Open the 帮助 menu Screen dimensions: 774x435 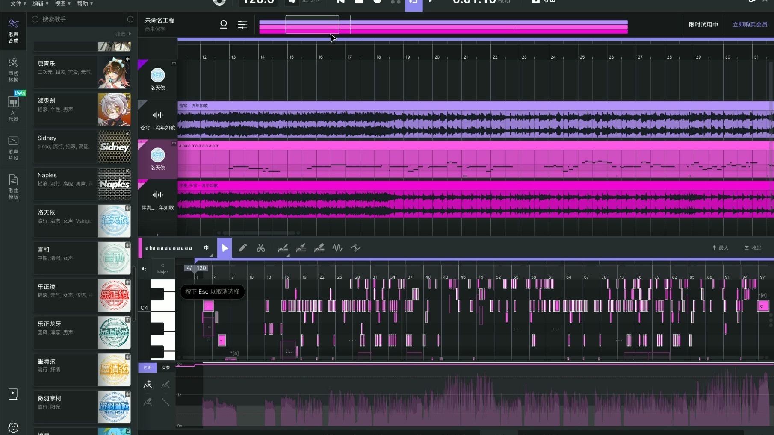85,3
